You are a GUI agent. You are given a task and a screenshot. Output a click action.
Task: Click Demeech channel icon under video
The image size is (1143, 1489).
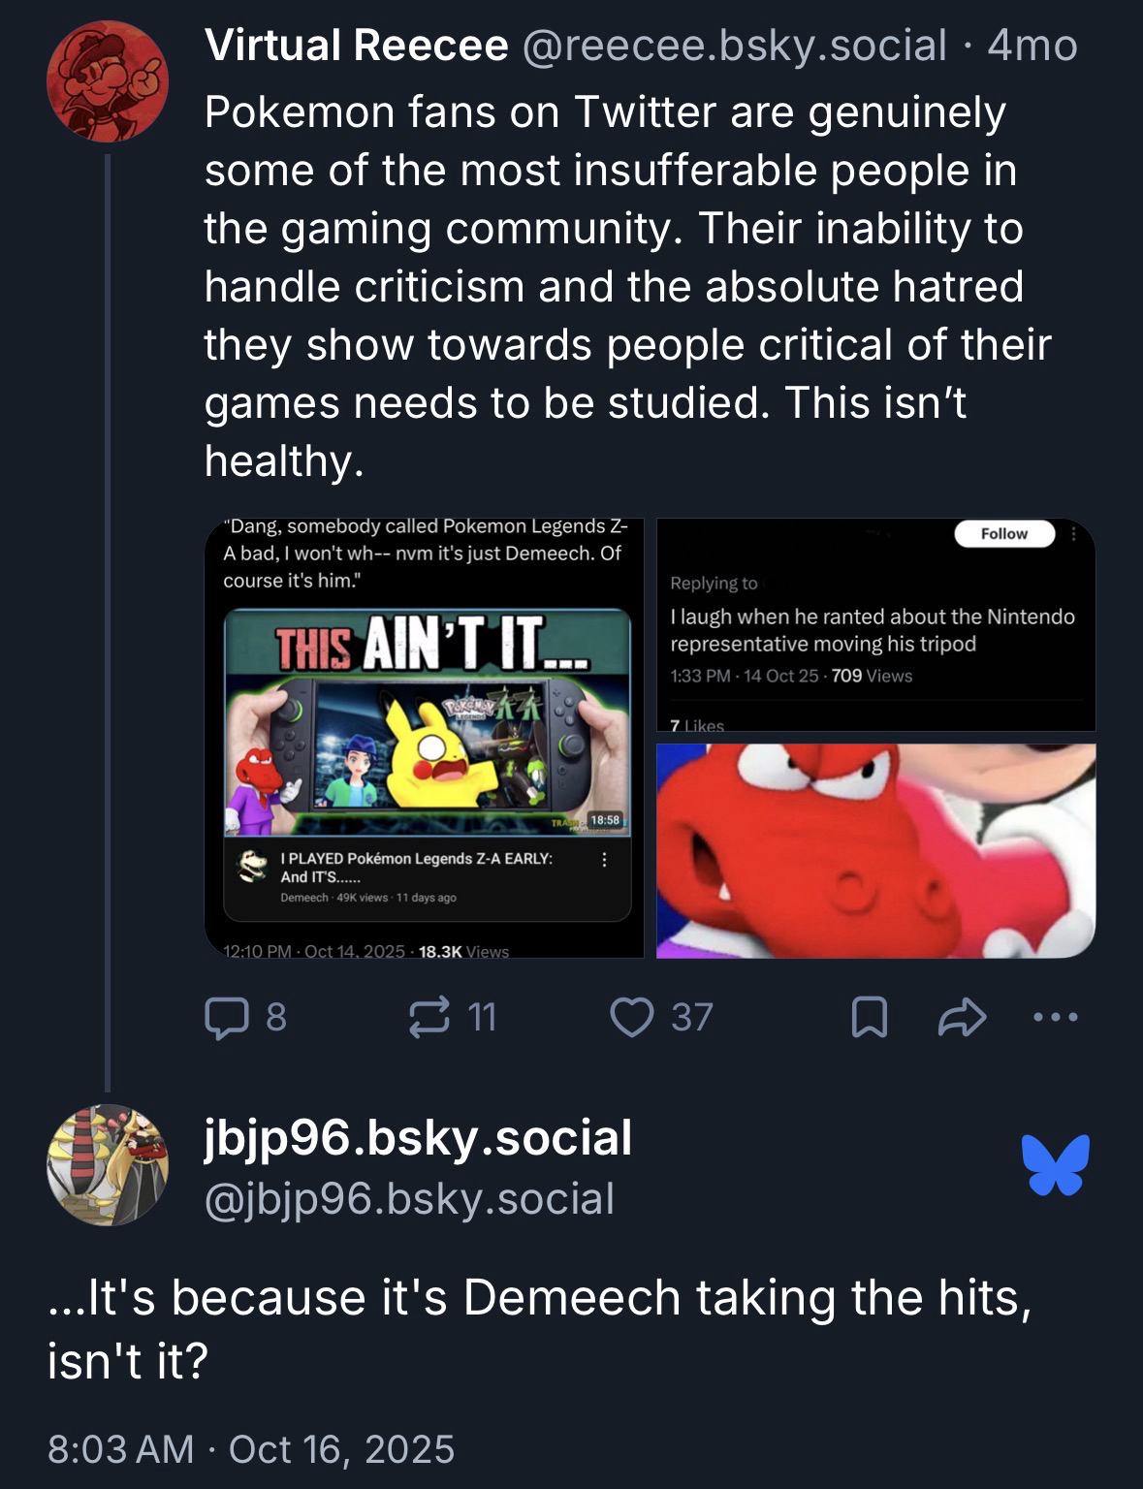pyautogui.click(x=254, y=866)
